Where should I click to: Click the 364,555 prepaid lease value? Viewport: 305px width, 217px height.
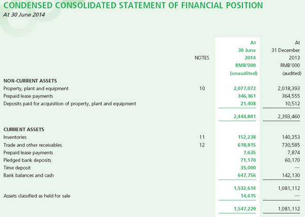(x=290, y=96)
